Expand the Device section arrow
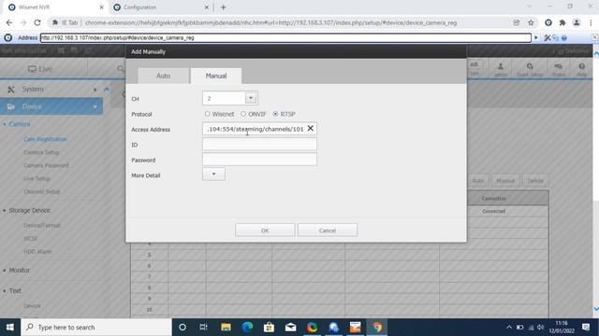Viewport: 599px width, 336px height. [95, 107]
